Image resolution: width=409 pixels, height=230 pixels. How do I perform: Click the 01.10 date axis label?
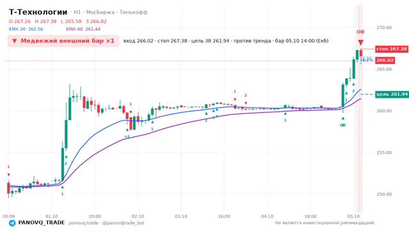tap(52, 217)
